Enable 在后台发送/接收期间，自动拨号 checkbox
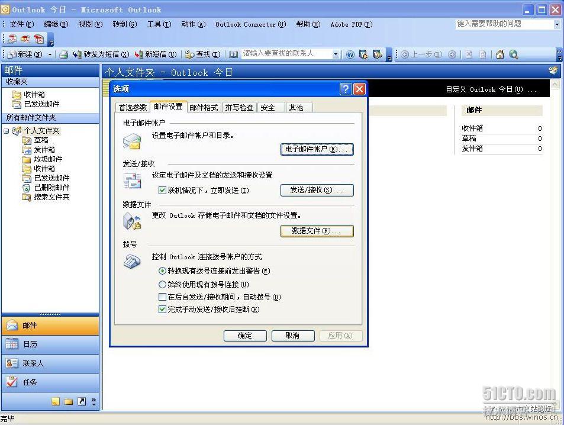This screenshot has height=425, width=564. point(162,297)
